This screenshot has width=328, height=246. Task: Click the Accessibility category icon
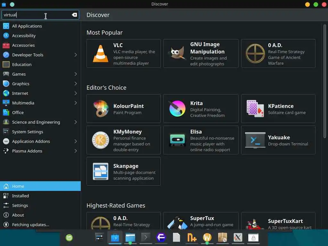(x=6, y=36)
